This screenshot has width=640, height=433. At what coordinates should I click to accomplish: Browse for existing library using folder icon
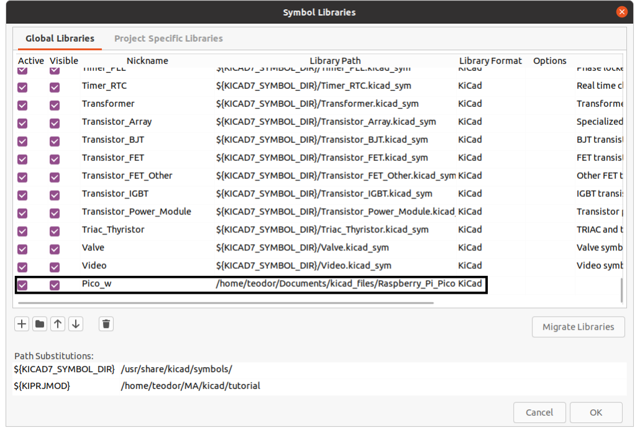tap(40, 324)
